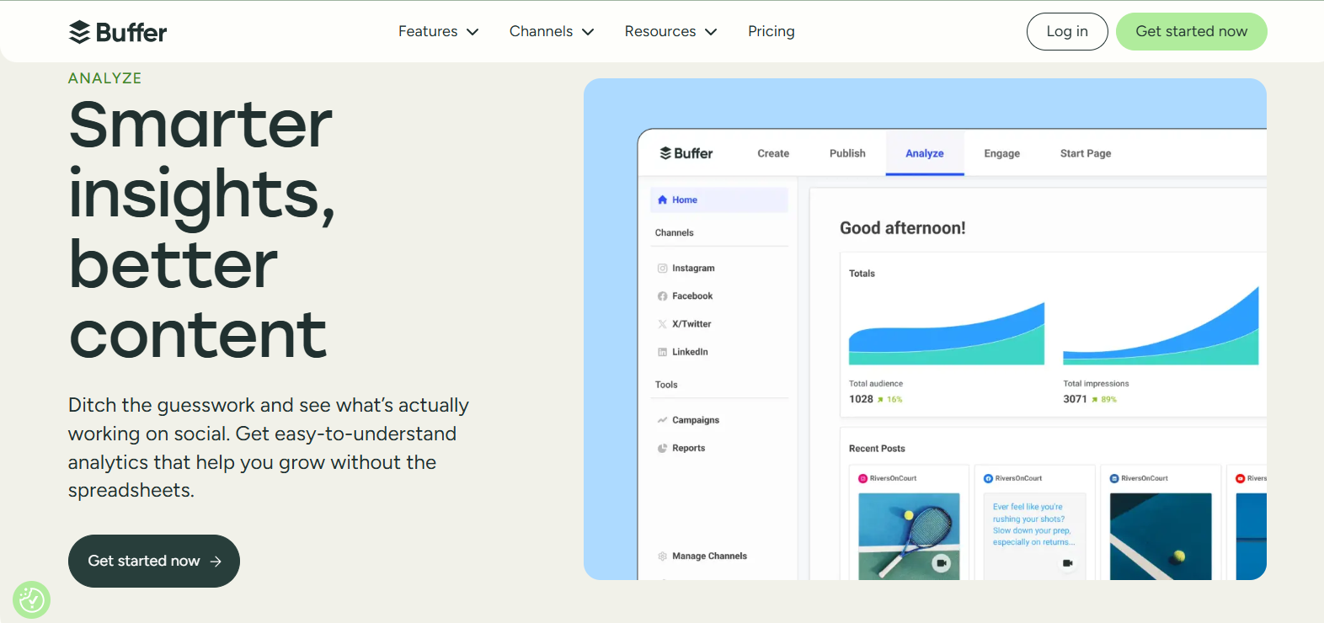
Task: Click the Home icon in the sidebar
Action: click(x=663, y=200)
